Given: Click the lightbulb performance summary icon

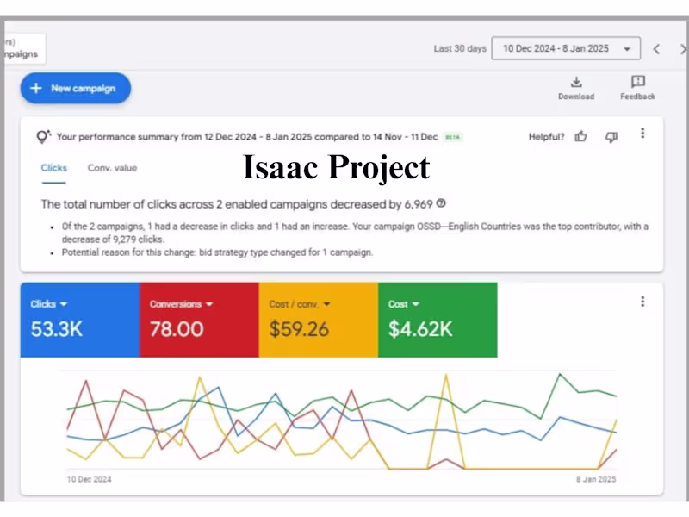Looking at the screenshot, I should 43,136.
